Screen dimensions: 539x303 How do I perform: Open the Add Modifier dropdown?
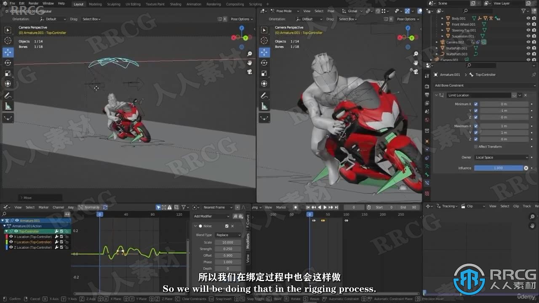(211, 216)
